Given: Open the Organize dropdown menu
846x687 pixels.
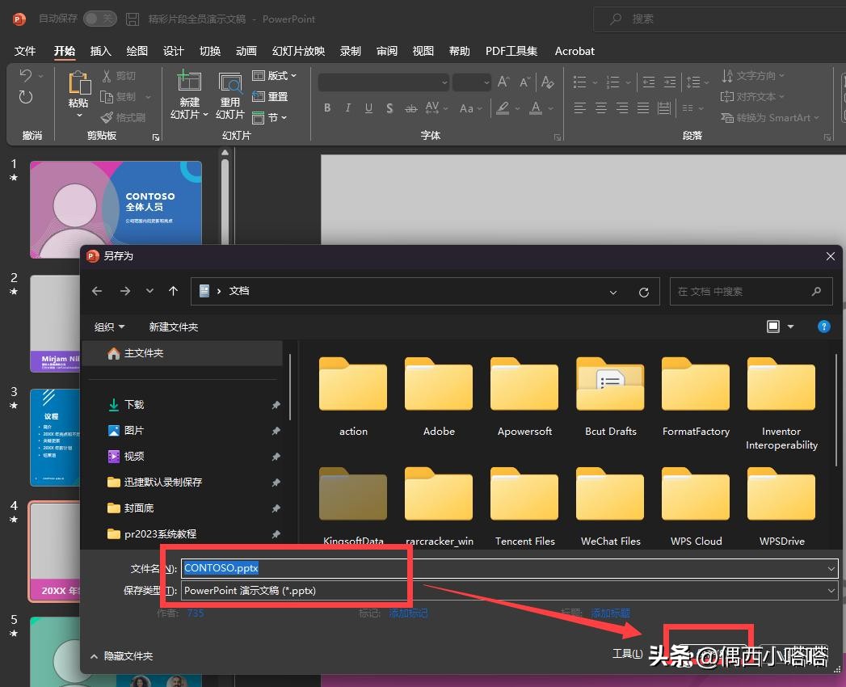Looking at the screenshot, I should [109, 327].
